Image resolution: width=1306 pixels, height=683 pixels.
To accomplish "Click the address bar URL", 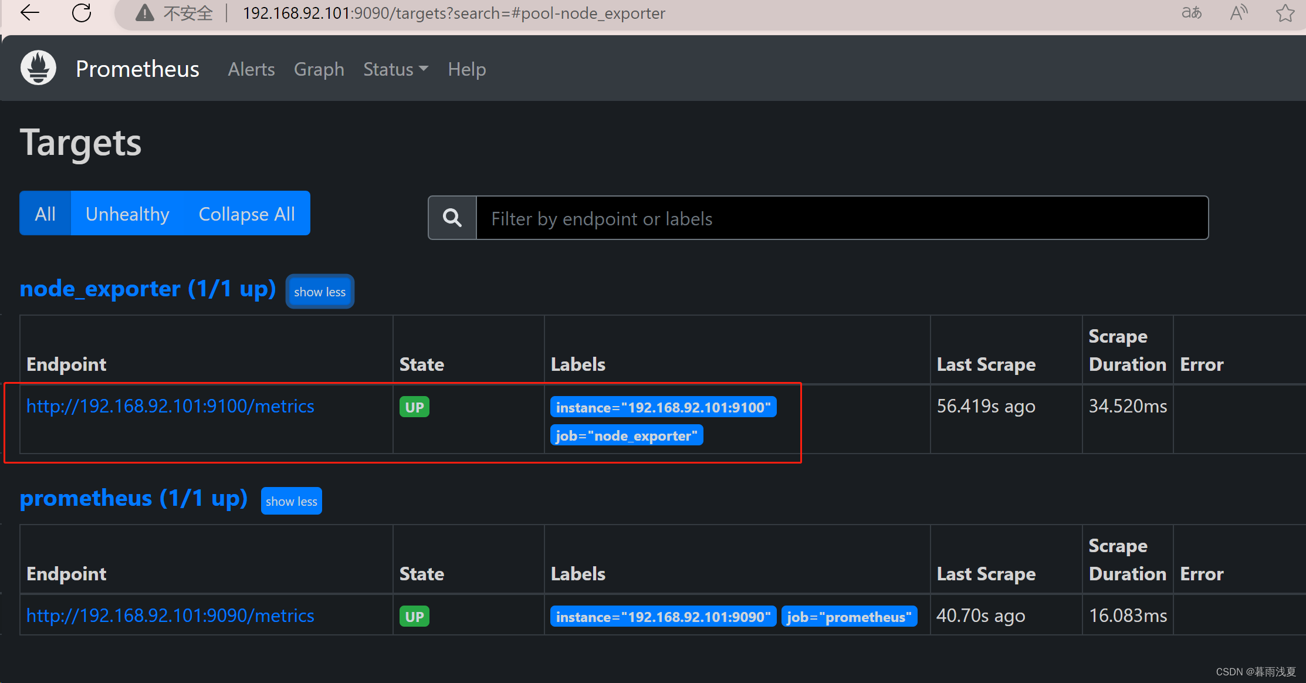I will [454, 13].
